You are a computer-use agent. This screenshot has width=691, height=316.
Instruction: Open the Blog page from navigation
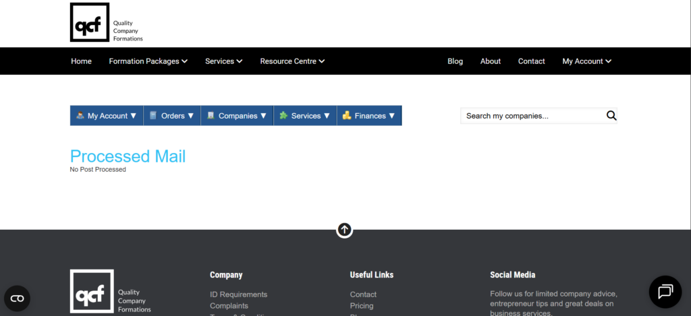[455, 61]
